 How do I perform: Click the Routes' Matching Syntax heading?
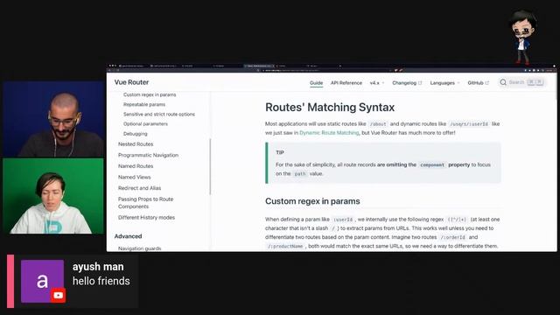point(330,107)
